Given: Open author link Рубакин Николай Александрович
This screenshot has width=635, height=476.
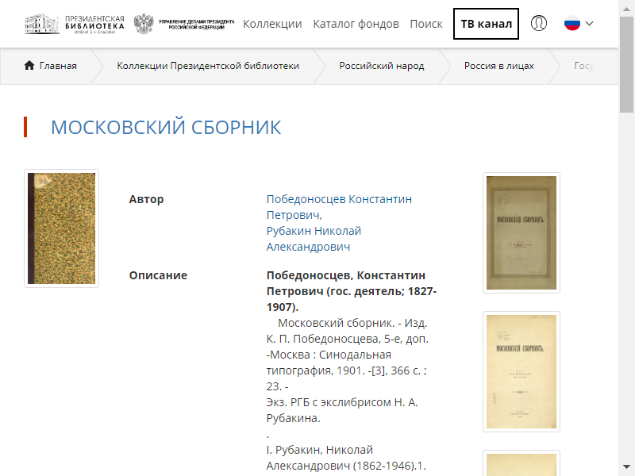Looking at the screenshot, I should [x=314, y=239].
